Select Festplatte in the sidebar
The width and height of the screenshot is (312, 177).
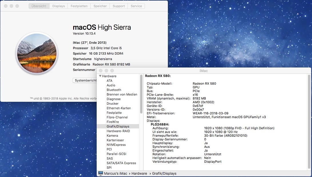(114, 113)
